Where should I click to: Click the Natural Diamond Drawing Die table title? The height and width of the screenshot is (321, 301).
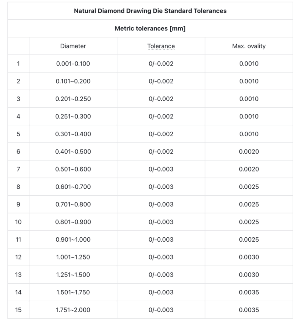point(150,11)
